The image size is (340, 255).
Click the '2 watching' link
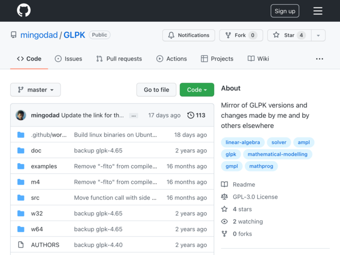[x=248, y=222]
